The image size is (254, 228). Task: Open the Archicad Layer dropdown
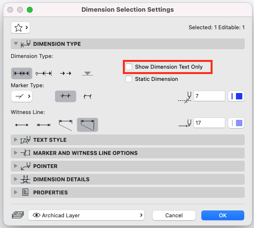click(x=86, y=215)
